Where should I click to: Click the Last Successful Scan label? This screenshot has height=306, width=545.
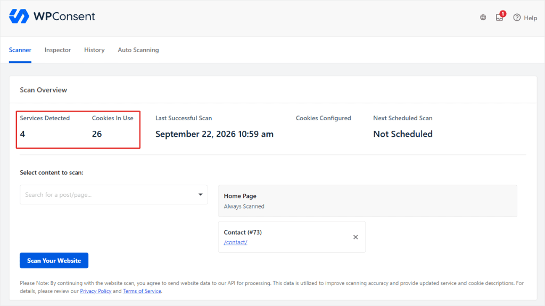184,118
